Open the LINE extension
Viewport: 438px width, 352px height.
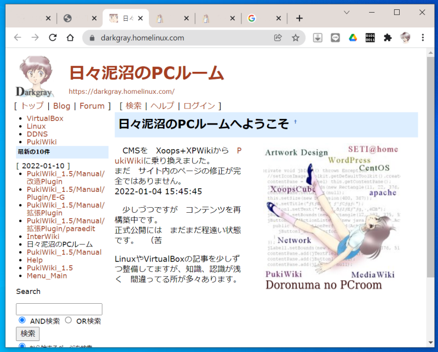click(335, 37)
